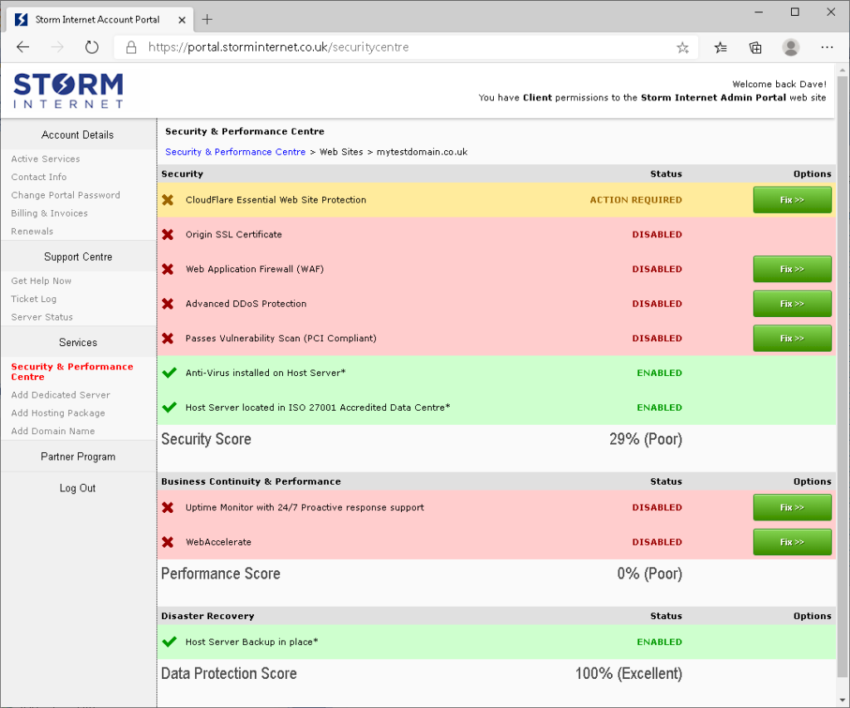Open the Security & Performance Centre breadcrumb link

click(235, 153)
